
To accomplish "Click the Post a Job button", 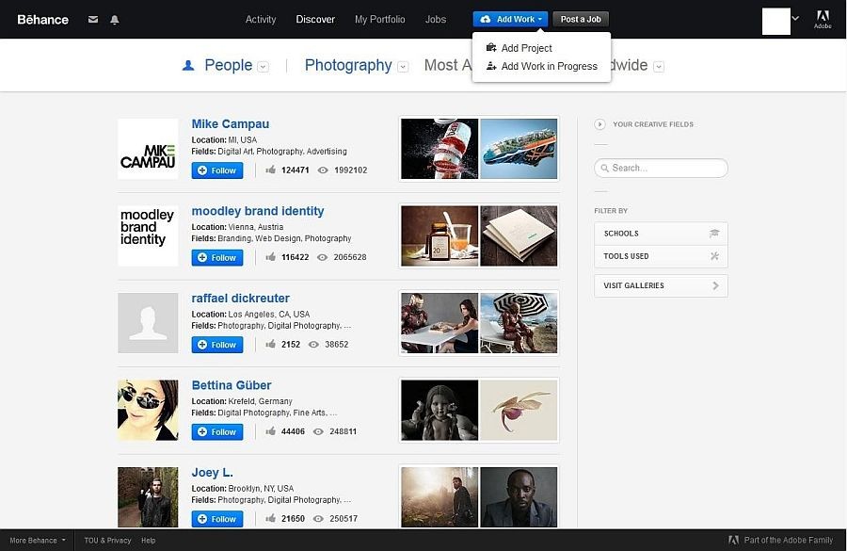I will 581,19.
